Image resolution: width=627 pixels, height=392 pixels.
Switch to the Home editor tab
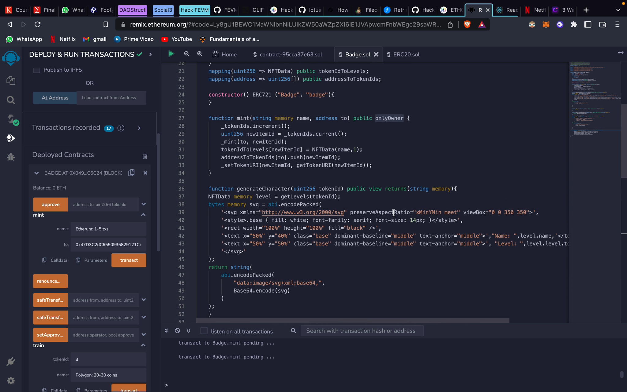[225, 54]
